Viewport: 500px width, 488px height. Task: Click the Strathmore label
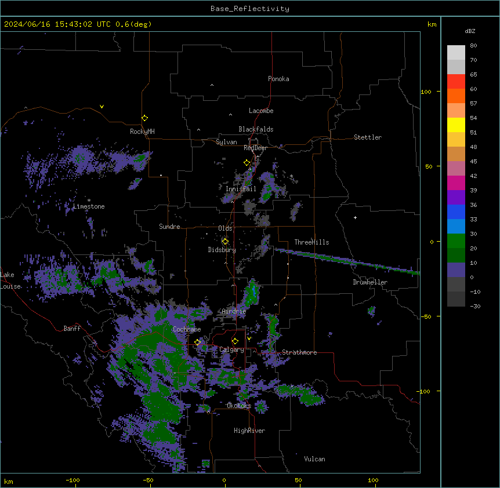[299, 352]
